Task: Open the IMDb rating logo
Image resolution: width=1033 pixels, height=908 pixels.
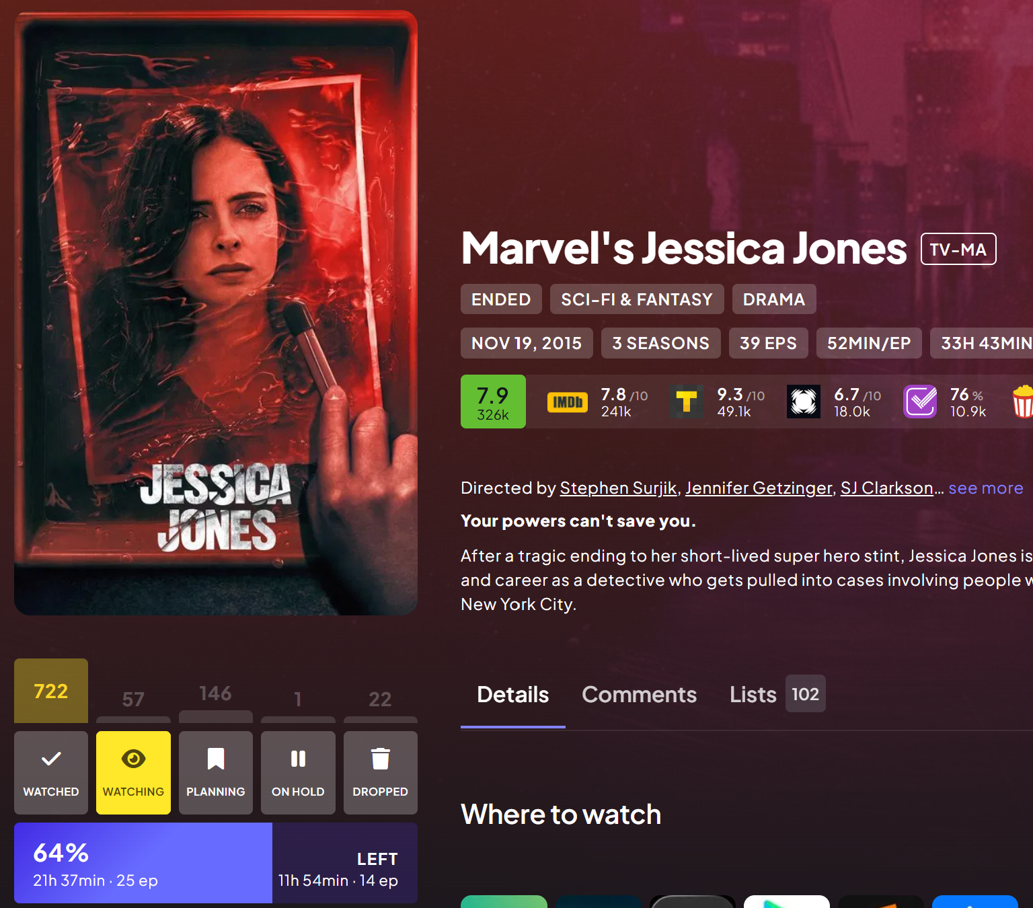Action: (568, 402)
